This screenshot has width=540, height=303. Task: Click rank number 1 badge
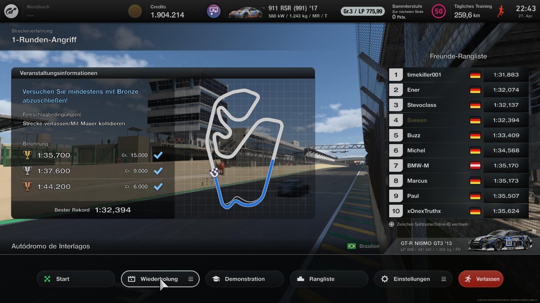(396, 75)
